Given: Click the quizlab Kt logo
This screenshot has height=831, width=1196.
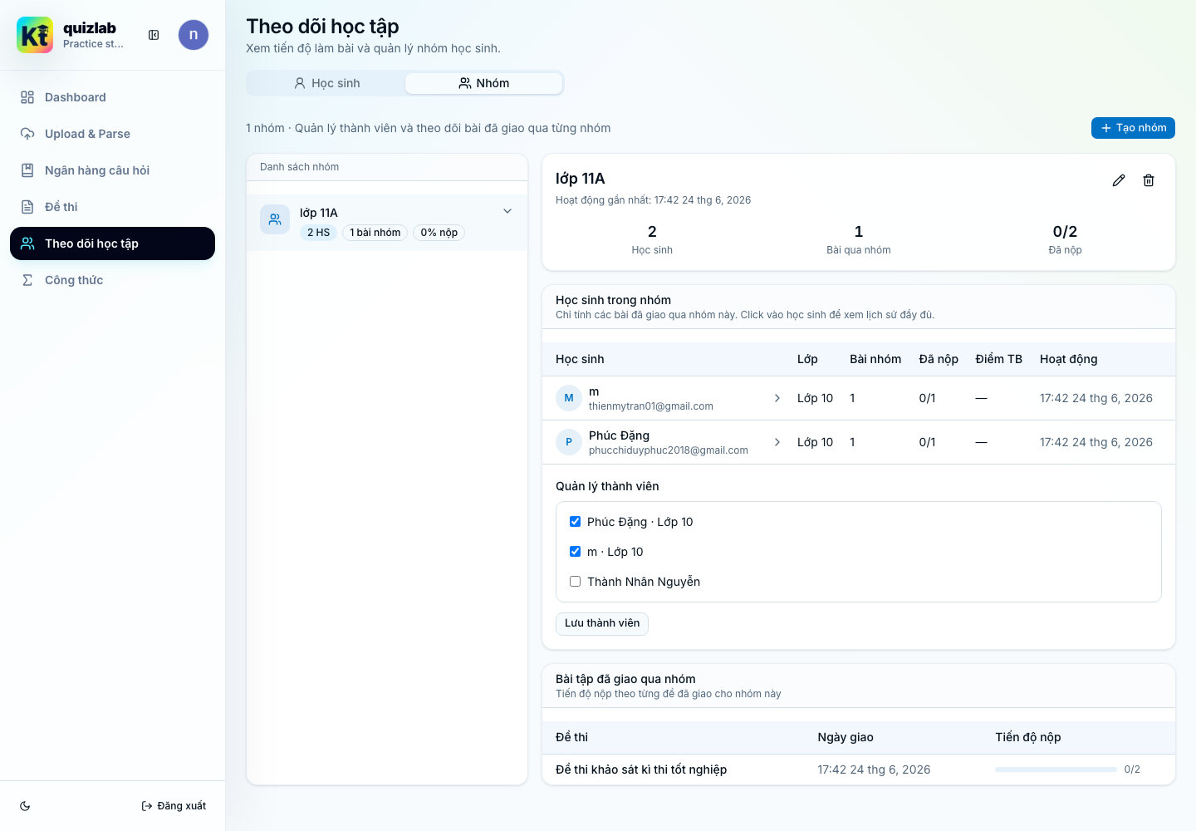Looking at the screenshot, I should [35, 35].
